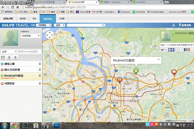Image resolution: width=194 pixels, height=129 pixels.
Task: Click the browser forward arrow
Action: click(8, 7)
